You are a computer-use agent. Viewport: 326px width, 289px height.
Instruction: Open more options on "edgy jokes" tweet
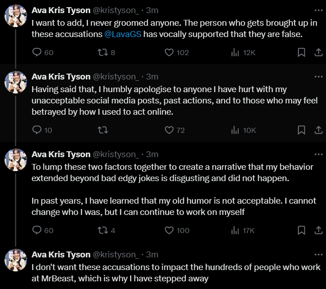point(317,154)
